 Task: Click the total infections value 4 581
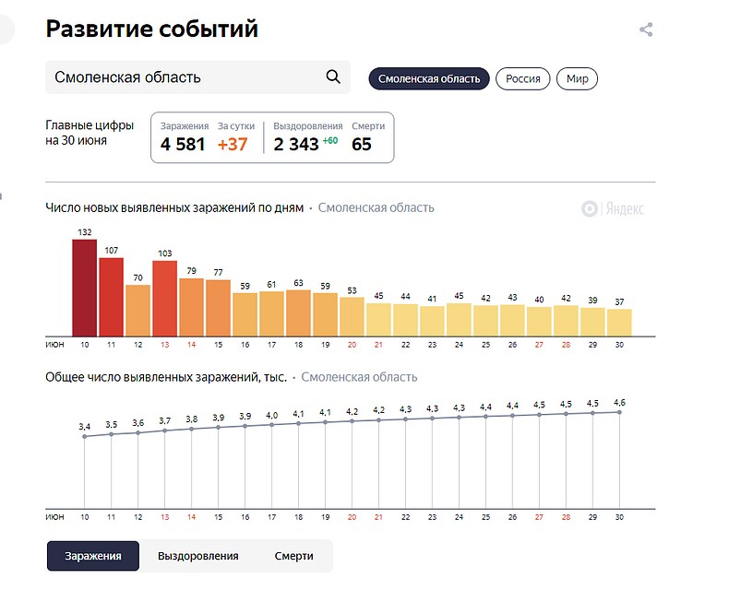(183, 145)
